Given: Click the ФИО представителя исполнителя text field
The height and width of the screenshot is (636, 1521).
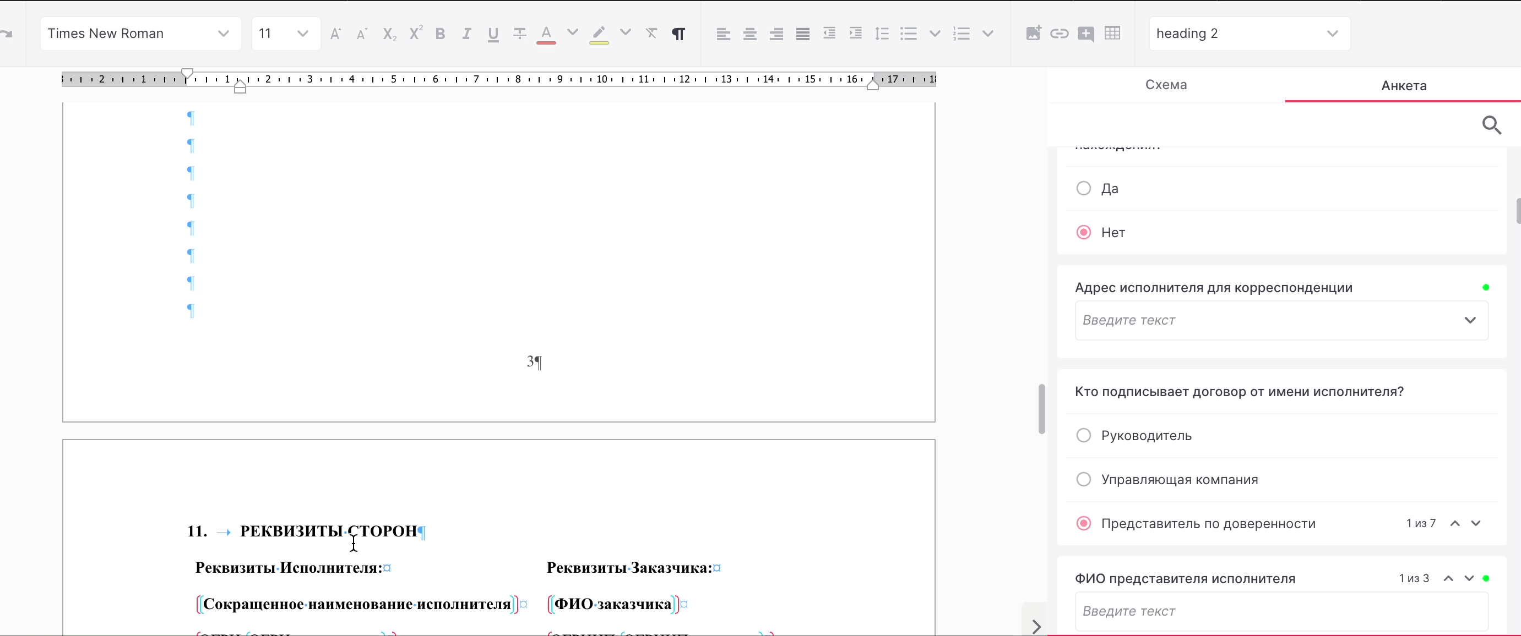Looking at the screenshot, I should point(1281,611).
